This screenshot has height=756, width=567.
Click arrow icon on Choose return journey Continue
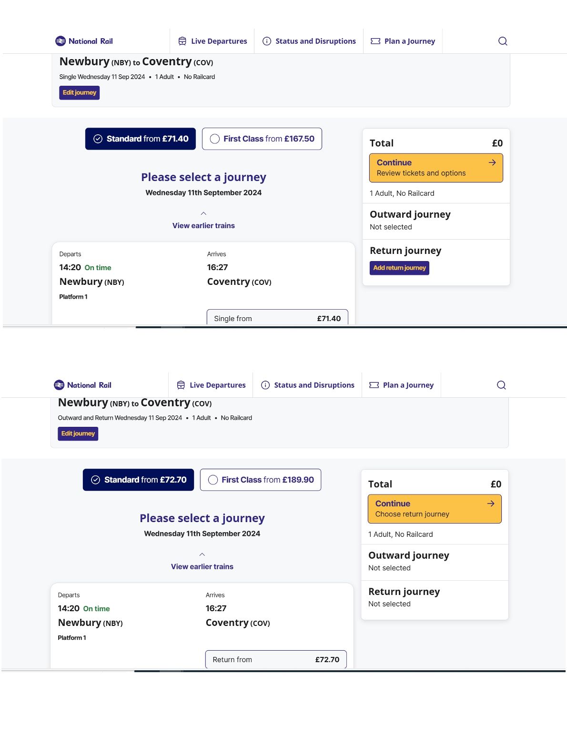tap(491, 504)
